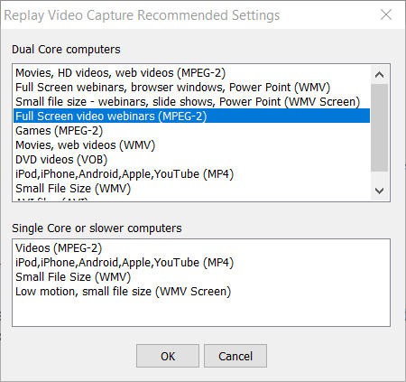Confirm selection with the OK button
Viewport: 406px width, 382px height.
pyautogui.click(x=168, y=356)
